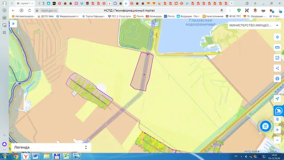
Task: Open the browser profile avatar
Action: (x=4, y=3)
